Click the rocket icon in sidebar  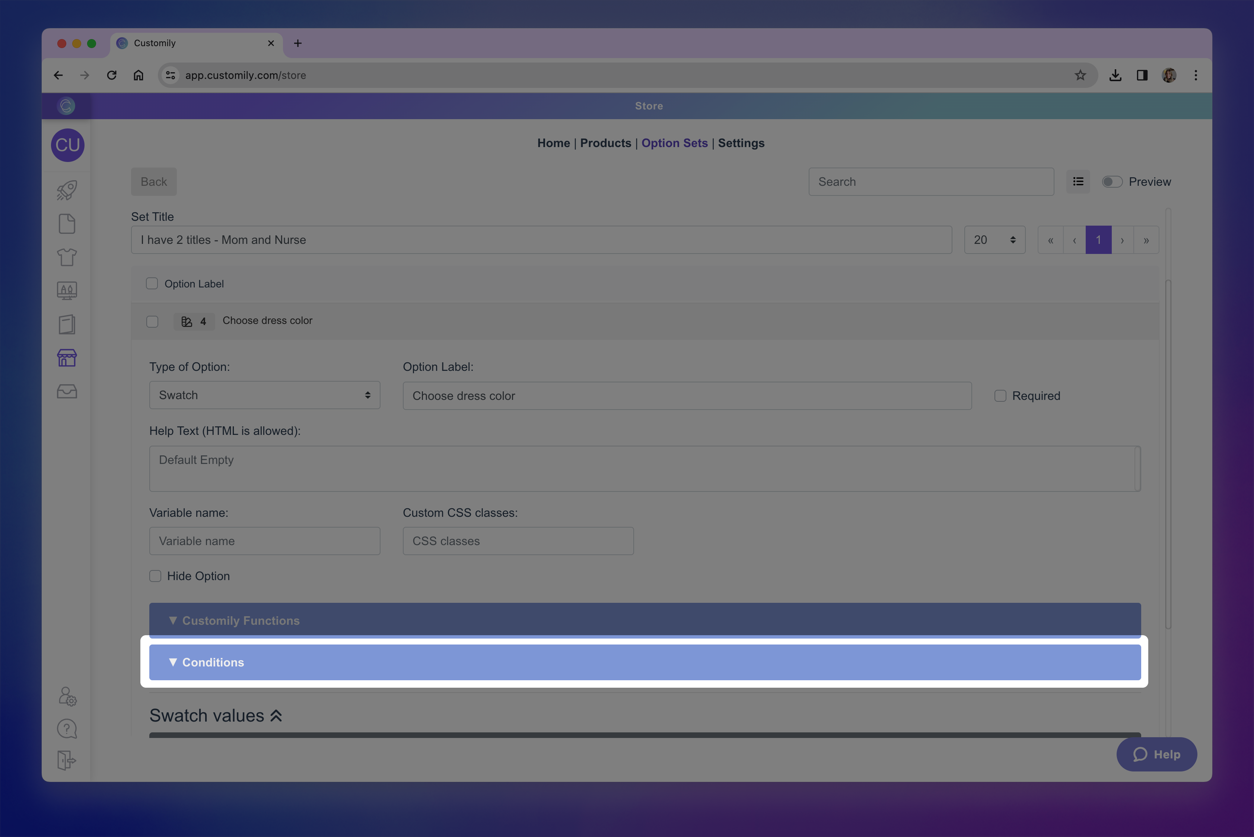point(67,190)
